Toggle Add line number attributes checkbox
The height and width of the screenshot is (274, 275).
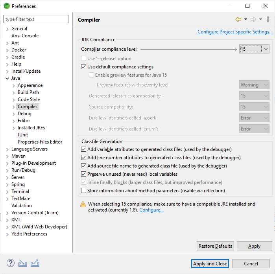click(x=83, y=158)
